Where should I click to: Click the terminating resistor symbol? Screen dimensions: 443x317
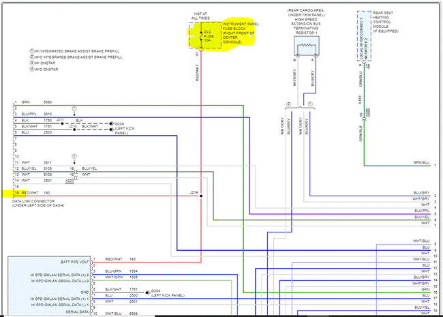[307, 45]
